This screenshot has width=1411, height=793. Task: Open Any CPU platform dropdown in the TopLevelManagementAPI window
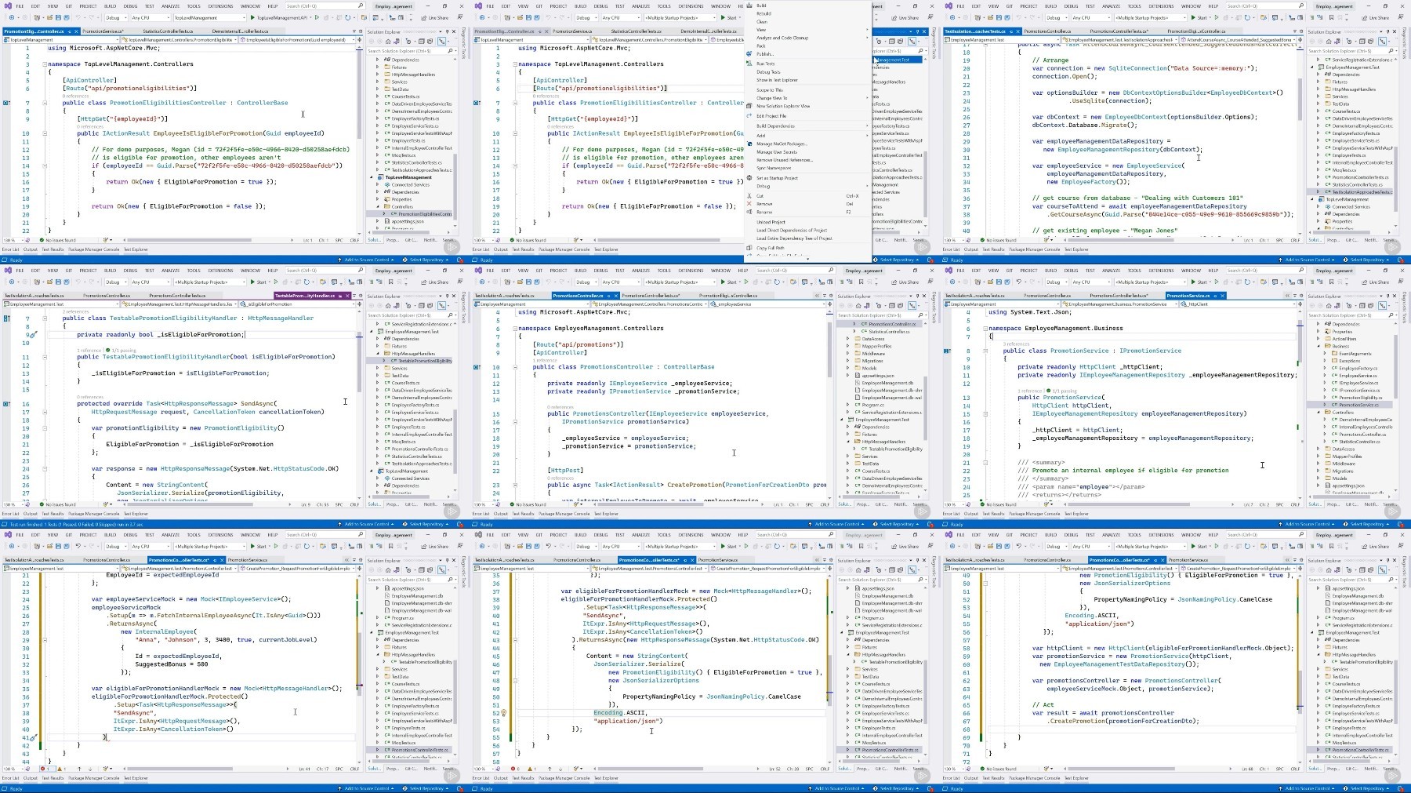150,17
